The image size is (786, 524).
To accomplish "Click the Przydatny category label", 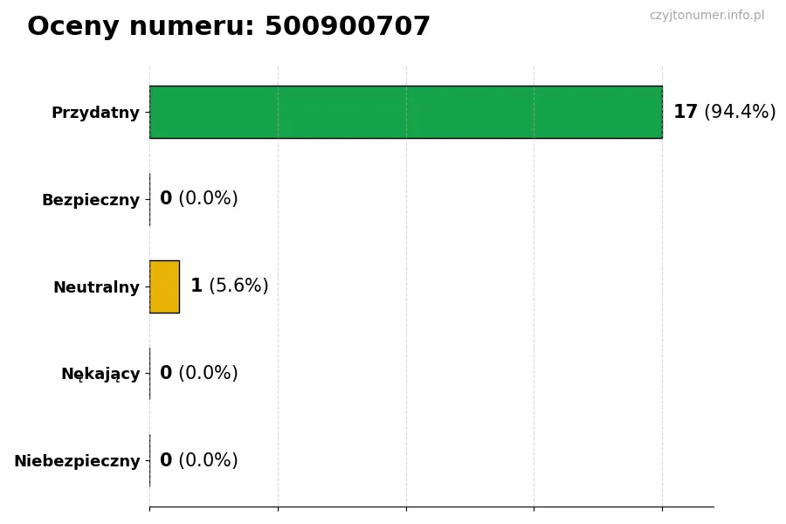I will 95,113.
